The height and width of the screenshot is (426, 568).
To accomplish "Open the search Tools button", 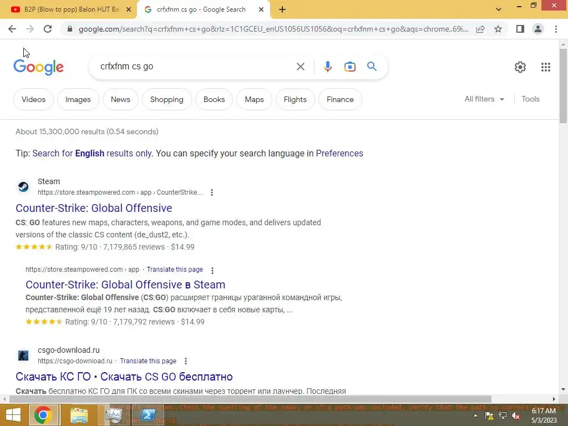I will 530,99.
